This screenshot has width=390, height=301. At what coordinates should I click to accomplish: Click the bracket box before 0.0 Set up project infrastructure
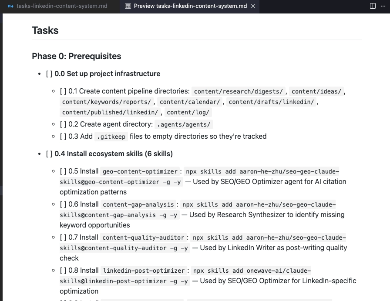(x=49, y=74)
